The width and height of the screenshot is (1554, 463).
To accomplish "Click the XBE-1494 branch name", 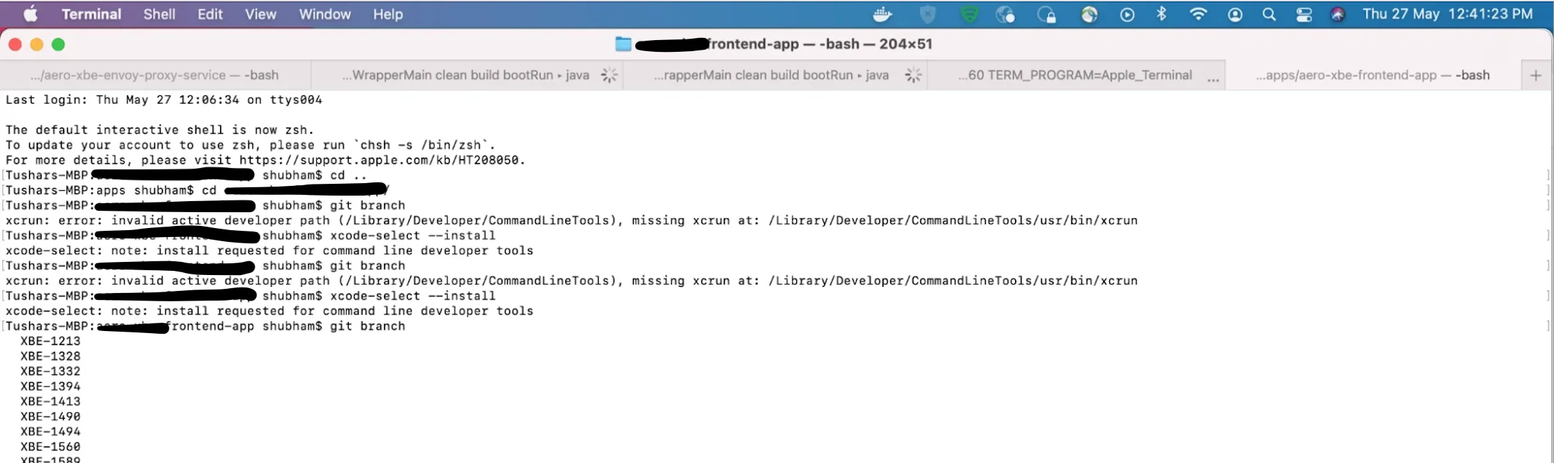I will coord(51,432).
